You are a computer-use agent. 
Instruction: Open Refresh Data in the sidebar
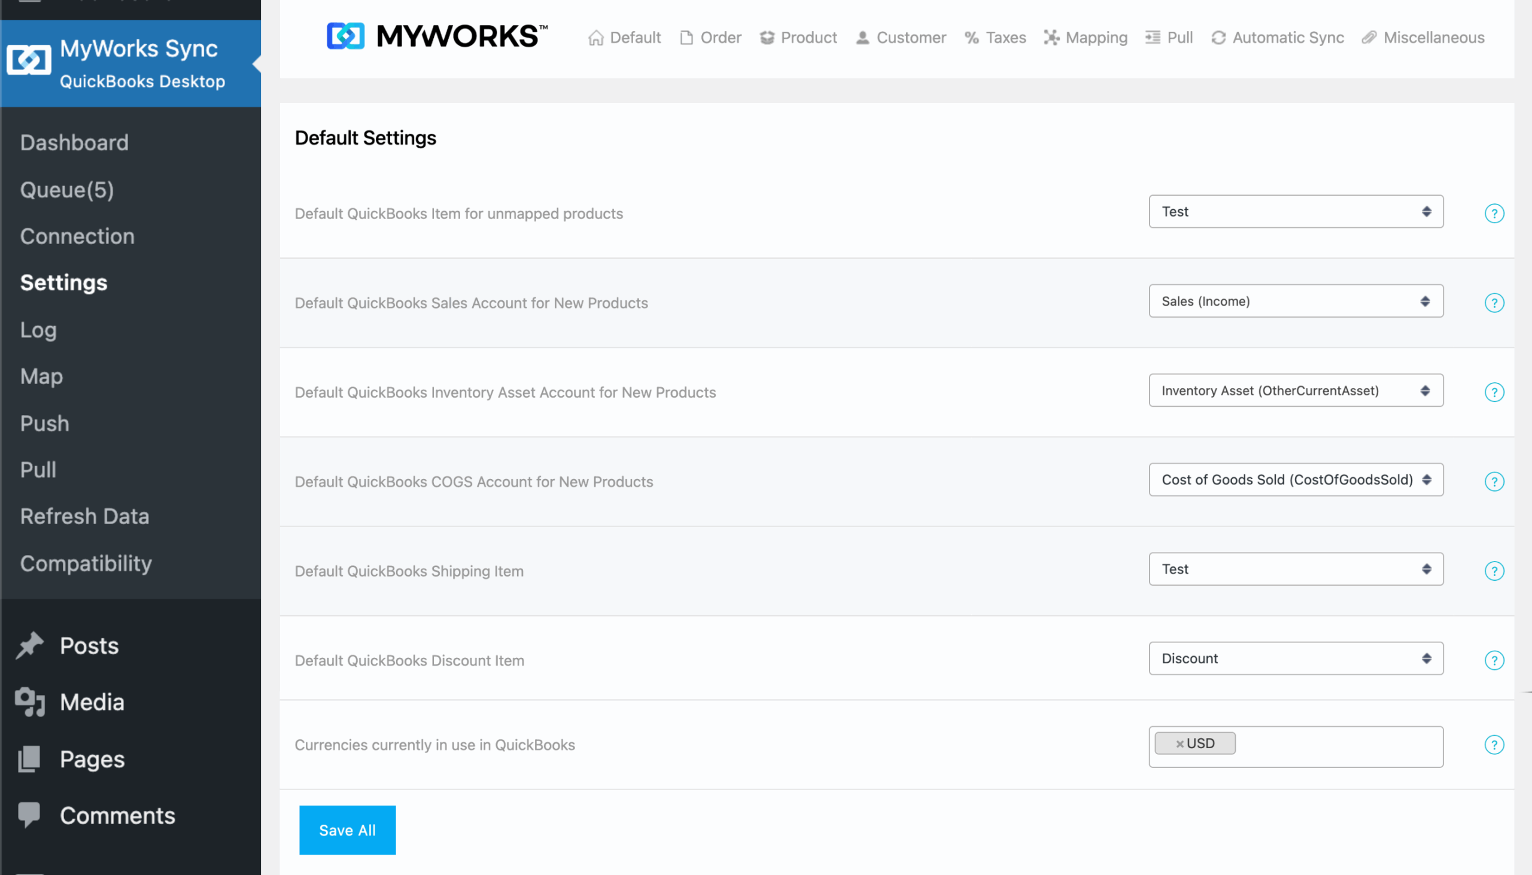point(85,516)
